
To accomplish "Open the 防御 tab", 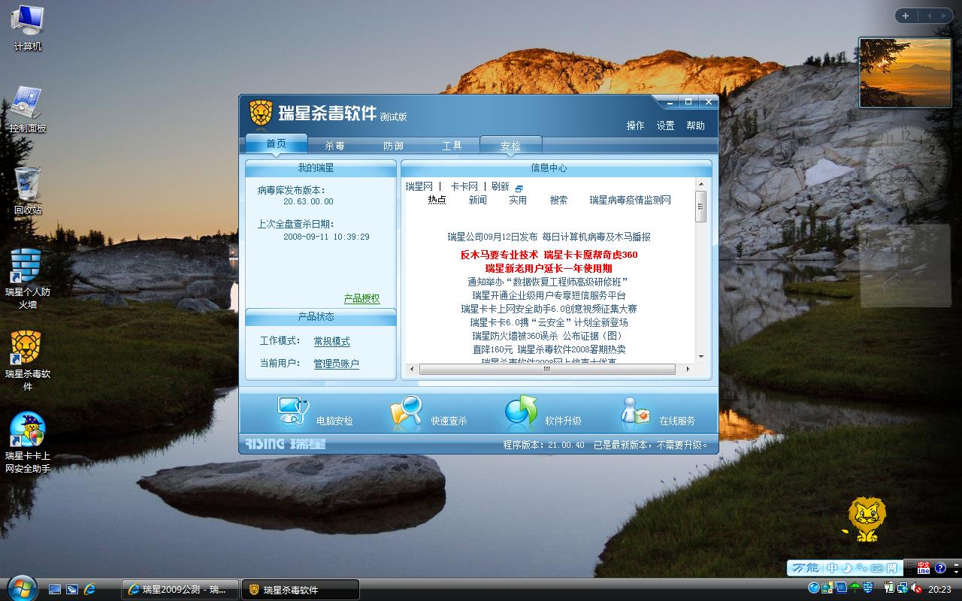I will point(393,146).
